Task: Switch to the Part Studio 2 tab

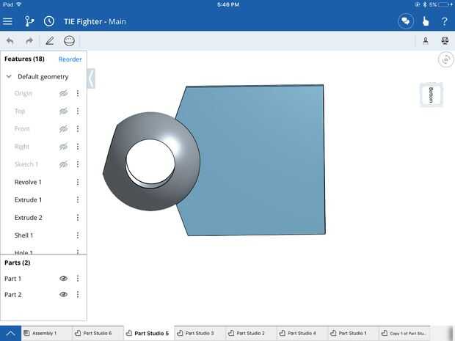Action: click(x=250, y=333)
